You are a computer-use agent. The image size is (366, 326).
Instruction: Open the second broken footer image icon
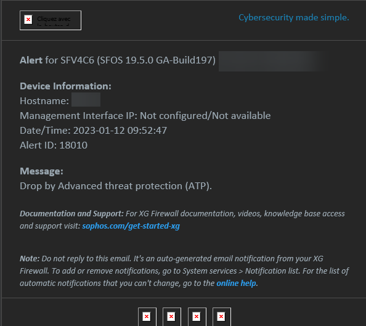pos(172,317)
